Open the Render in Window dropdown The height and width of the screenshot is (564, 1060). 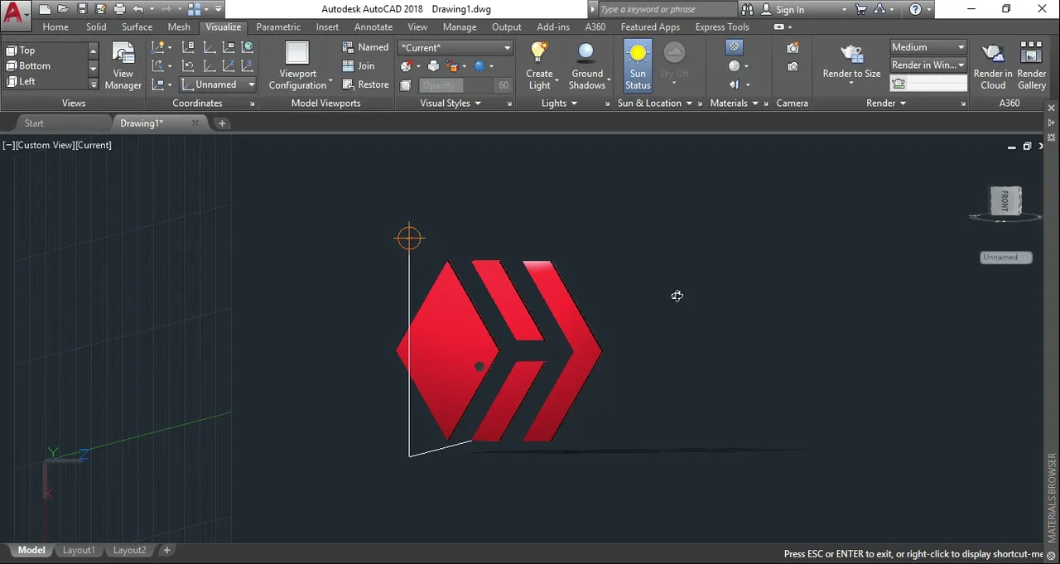click(x=928, y=65)
